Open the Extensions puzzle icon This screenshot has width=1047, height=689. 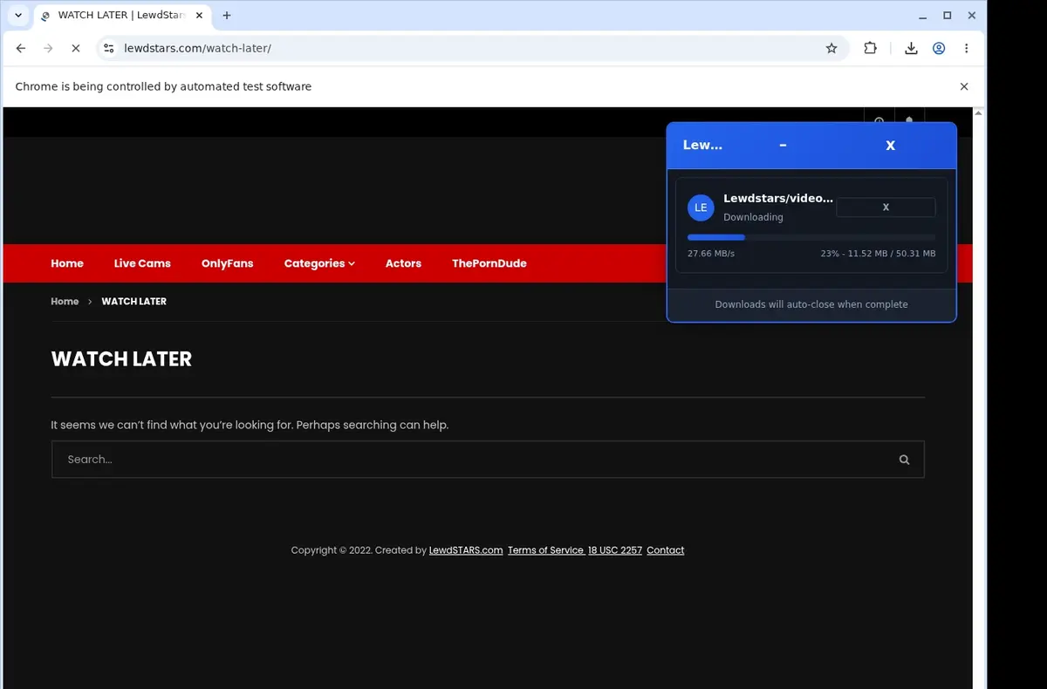pos(870,49)
